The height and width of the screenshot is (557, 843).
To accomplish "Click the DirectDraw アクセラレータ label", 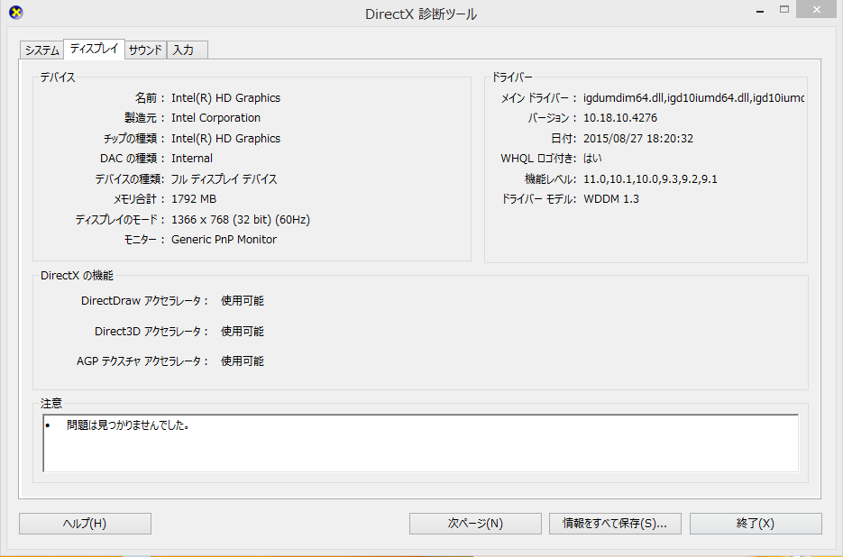I will [x=144, y=300].
